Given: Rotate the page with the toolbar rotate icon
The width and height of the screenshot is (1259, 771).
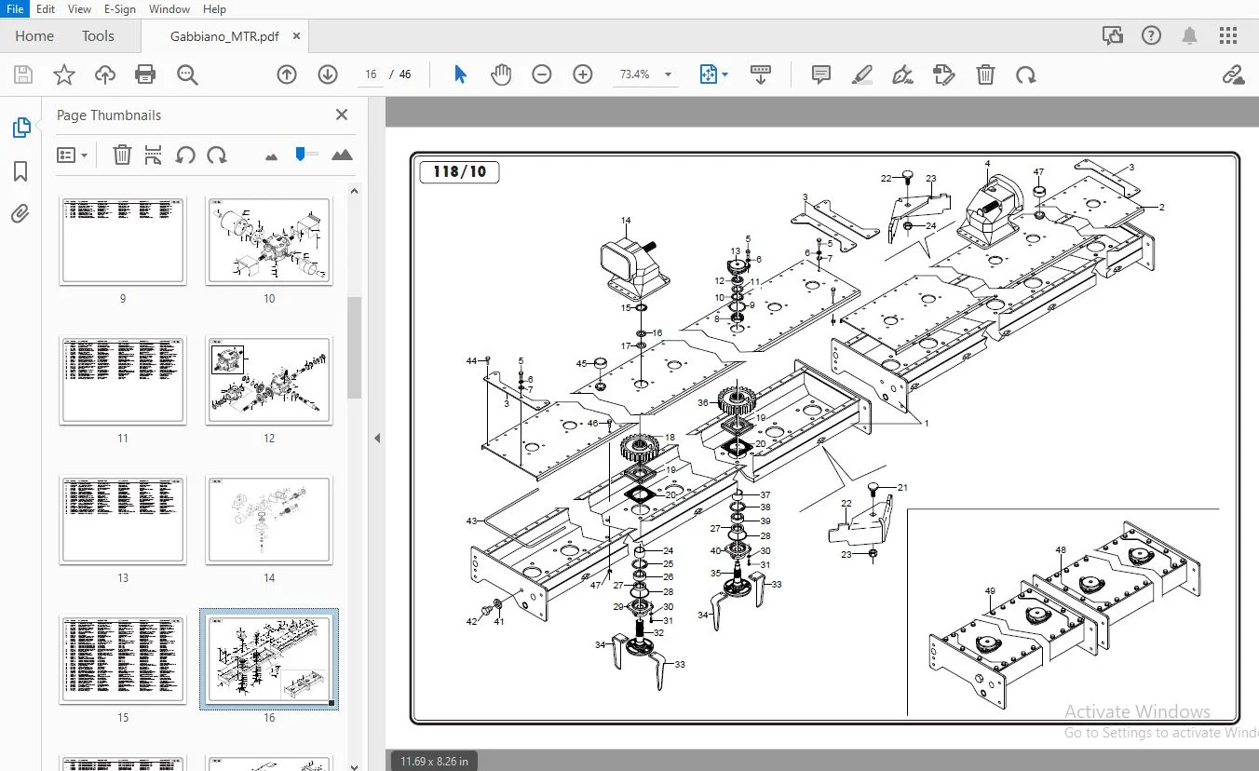Looking at the screenshot, I should coord(1026,74).
